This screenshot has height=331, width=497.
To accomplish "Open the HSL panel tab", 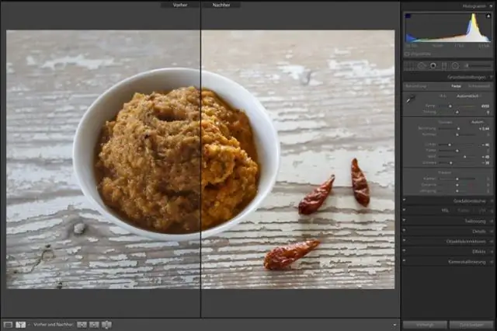I will pyautogui.click(x=446, y=211).
